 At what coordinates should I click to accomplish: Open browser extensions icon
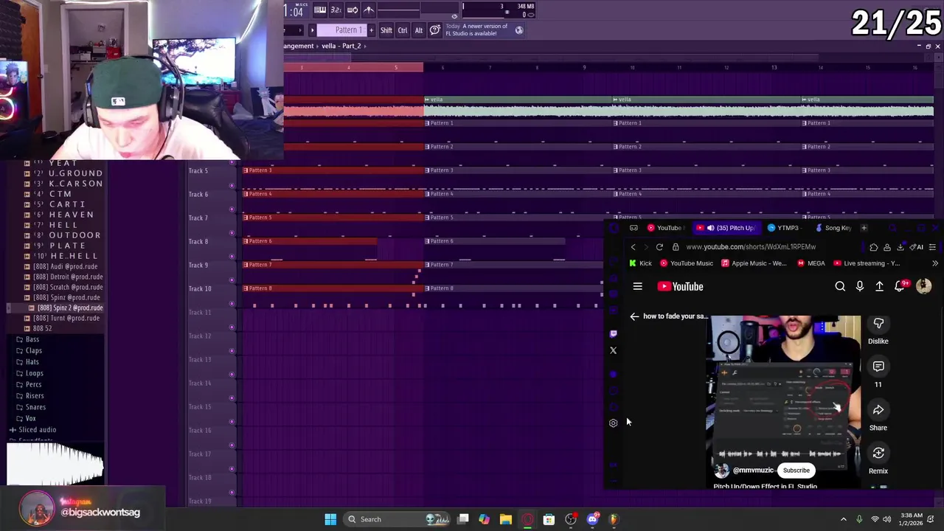pyautogui.click(x=874, y=247)
